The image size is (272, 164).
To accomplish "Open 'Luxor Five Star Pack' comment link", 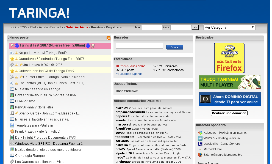I will coord(145,129).
